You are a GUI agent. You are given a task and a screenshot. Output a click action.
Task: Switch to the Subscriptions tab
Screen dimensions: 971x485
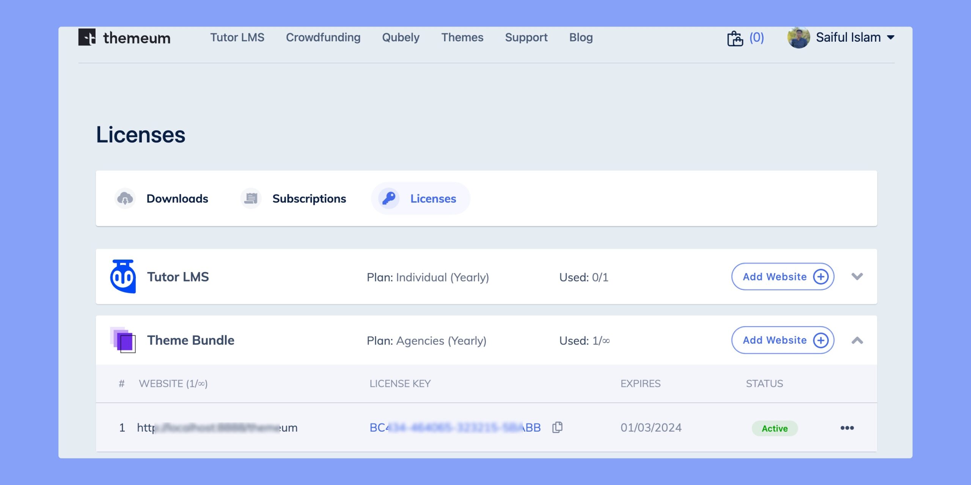coord(309,199)
